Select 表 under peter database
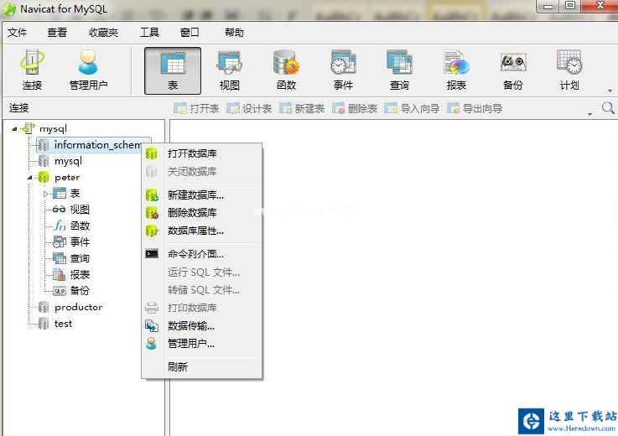The width and height of the screenshot is (618, 436). click(75, 193)
